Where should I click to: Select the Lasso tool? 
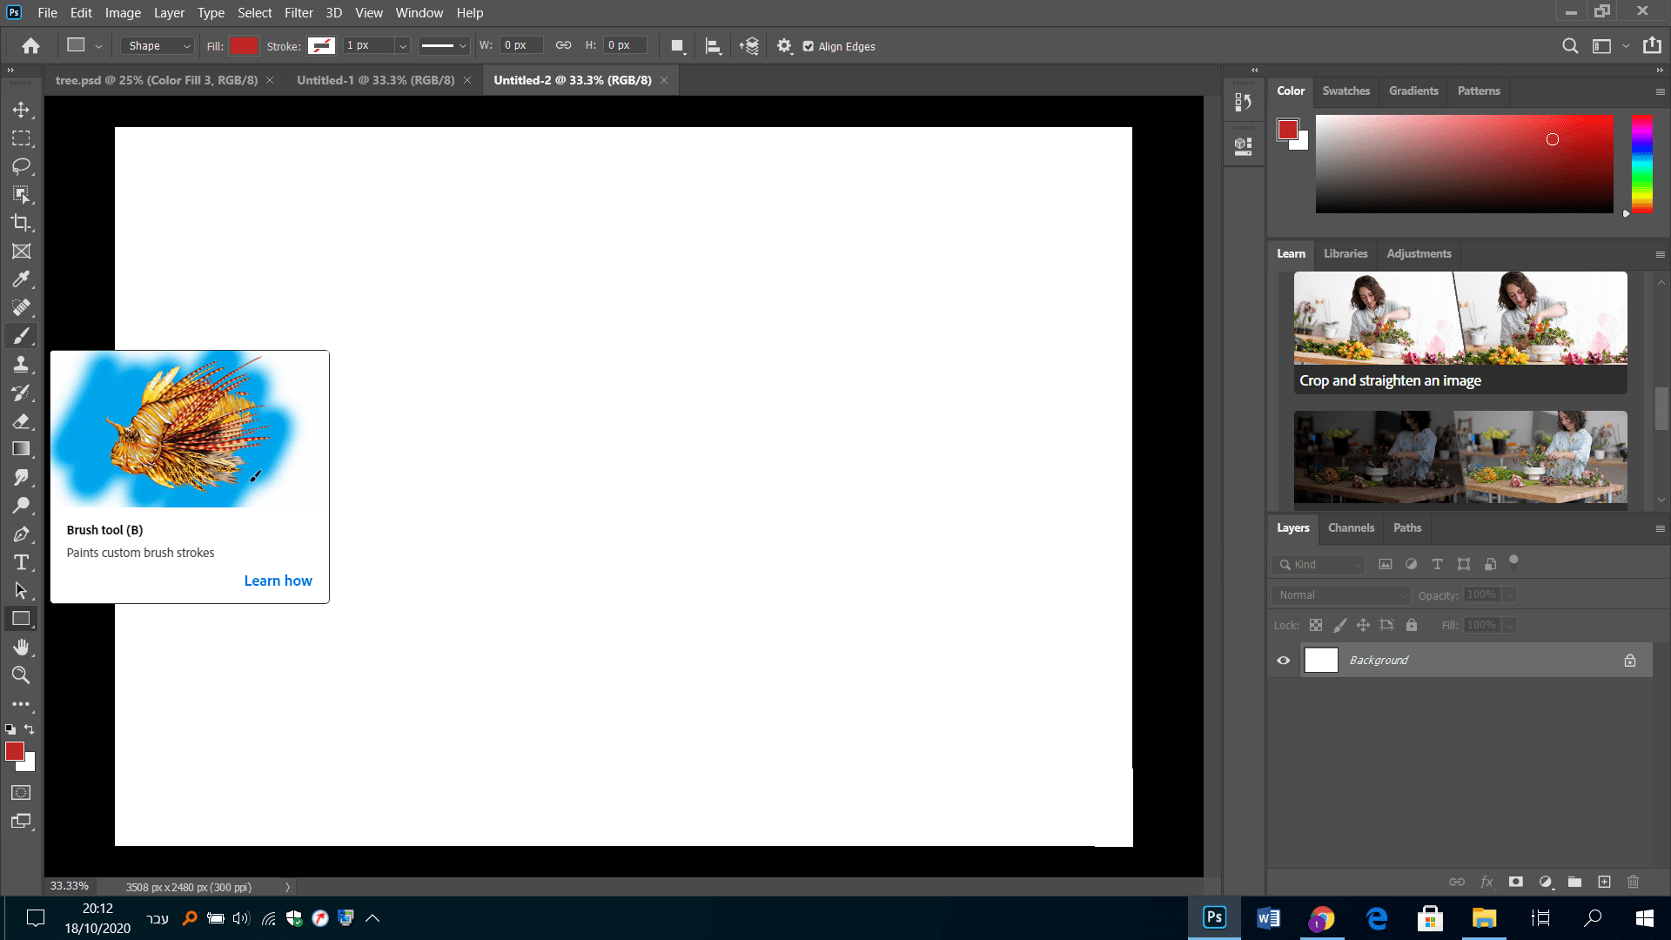point(21,166)
